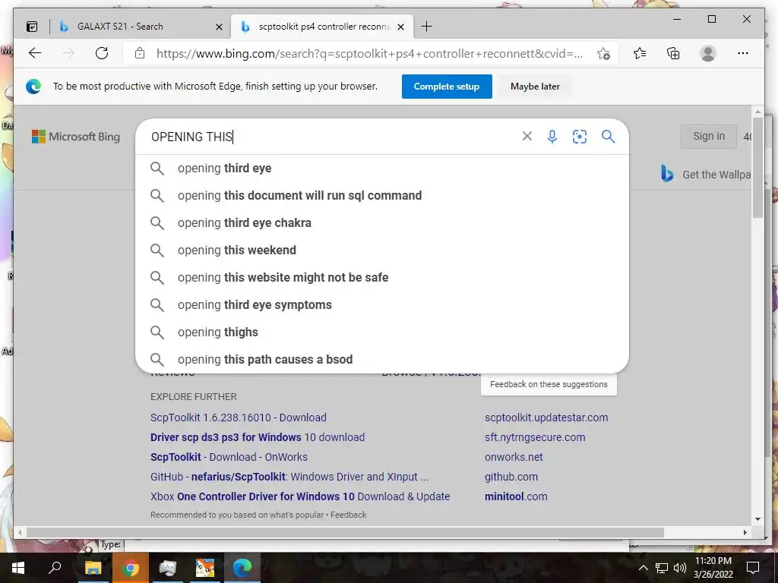Focus the address bar URL

[x=370, y=54]
